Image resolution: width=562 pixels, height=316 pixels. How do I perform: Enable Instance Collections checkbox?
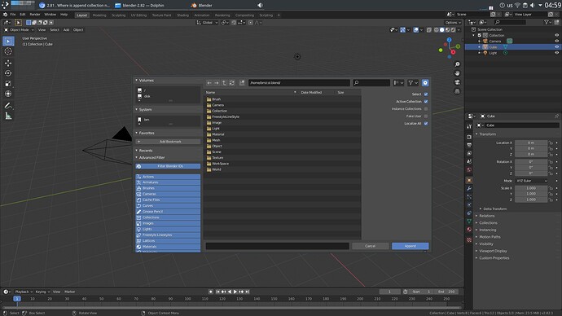426,109
